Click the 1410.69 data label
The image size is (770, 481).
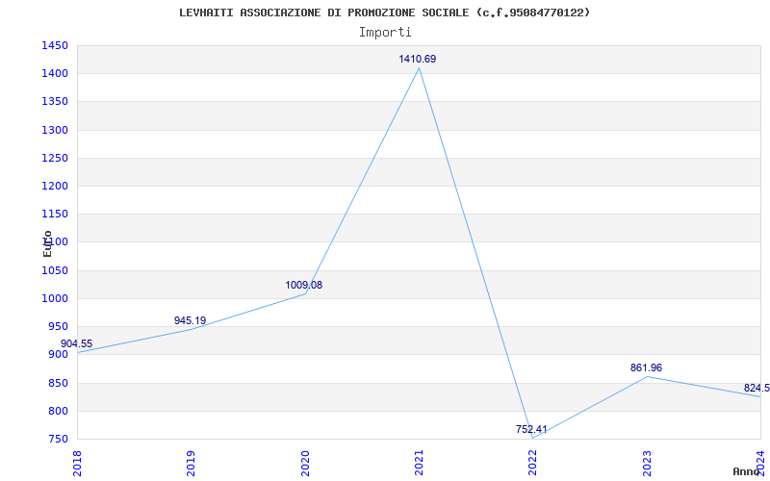click(418, 59)
